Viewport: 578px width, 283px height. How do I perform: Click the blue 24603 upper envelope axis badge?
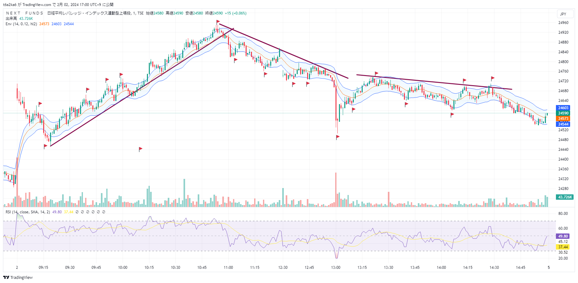pos(563,108)
